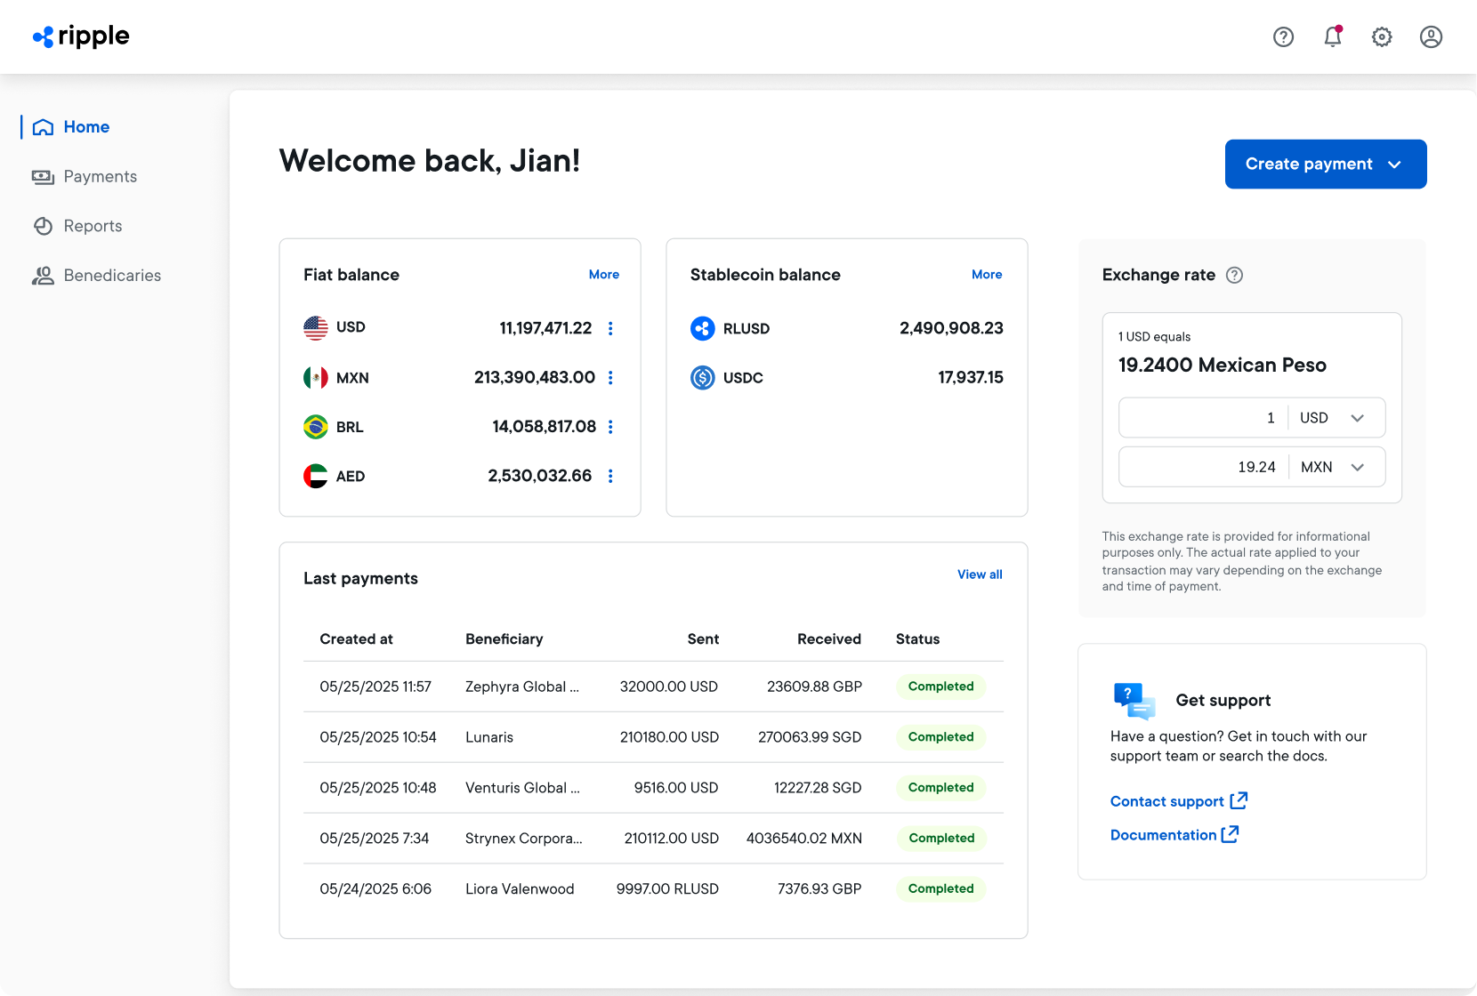The image size is (1477, 996).
Task: Open the help icon in the top bar
Action: [1283, 36]
